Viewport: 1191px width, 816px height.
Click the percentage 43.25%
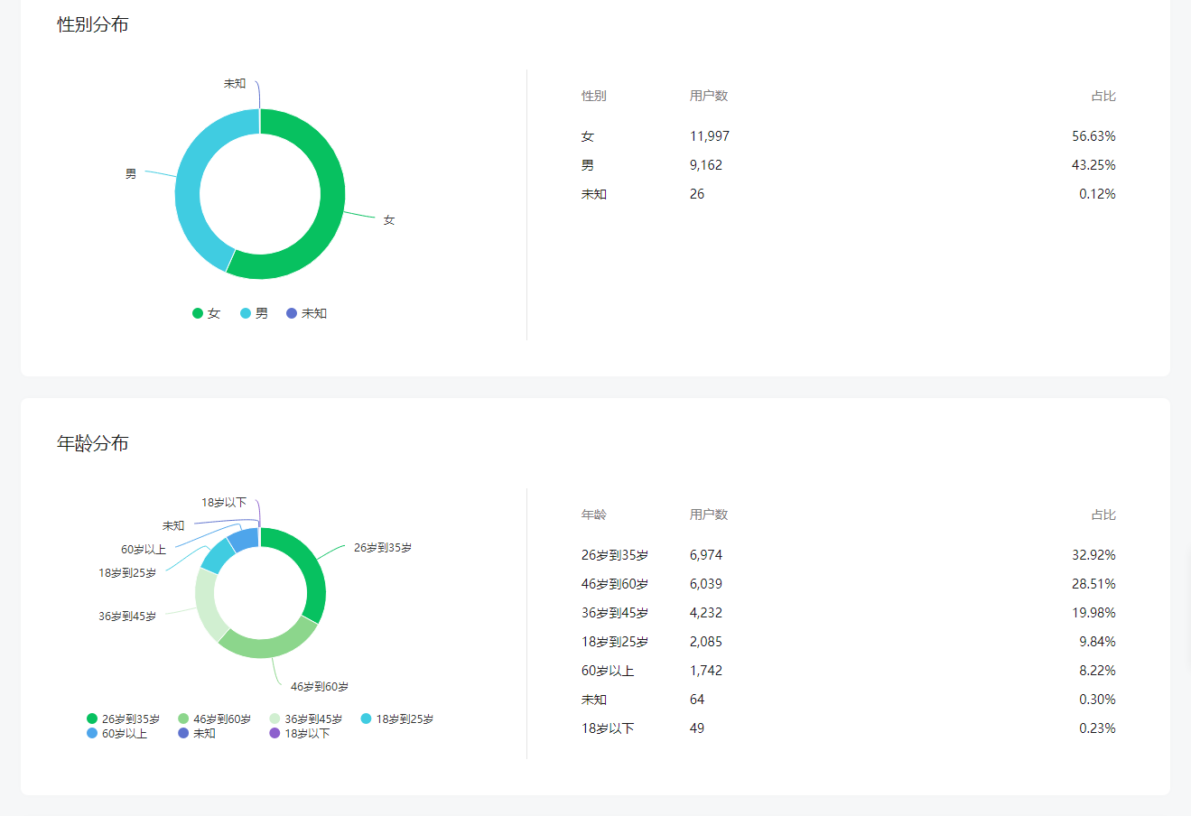click(x=1093, y=165)
